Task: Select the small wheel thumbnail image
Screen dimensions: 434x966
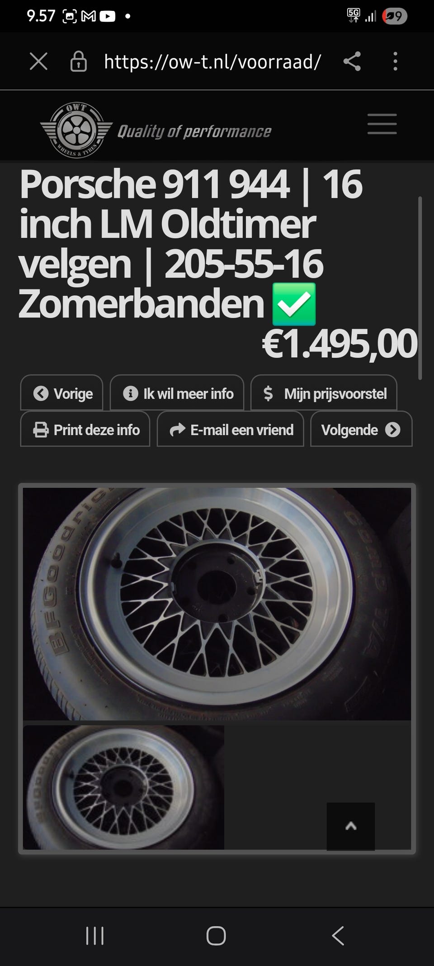Action: (x=123, y=787)
